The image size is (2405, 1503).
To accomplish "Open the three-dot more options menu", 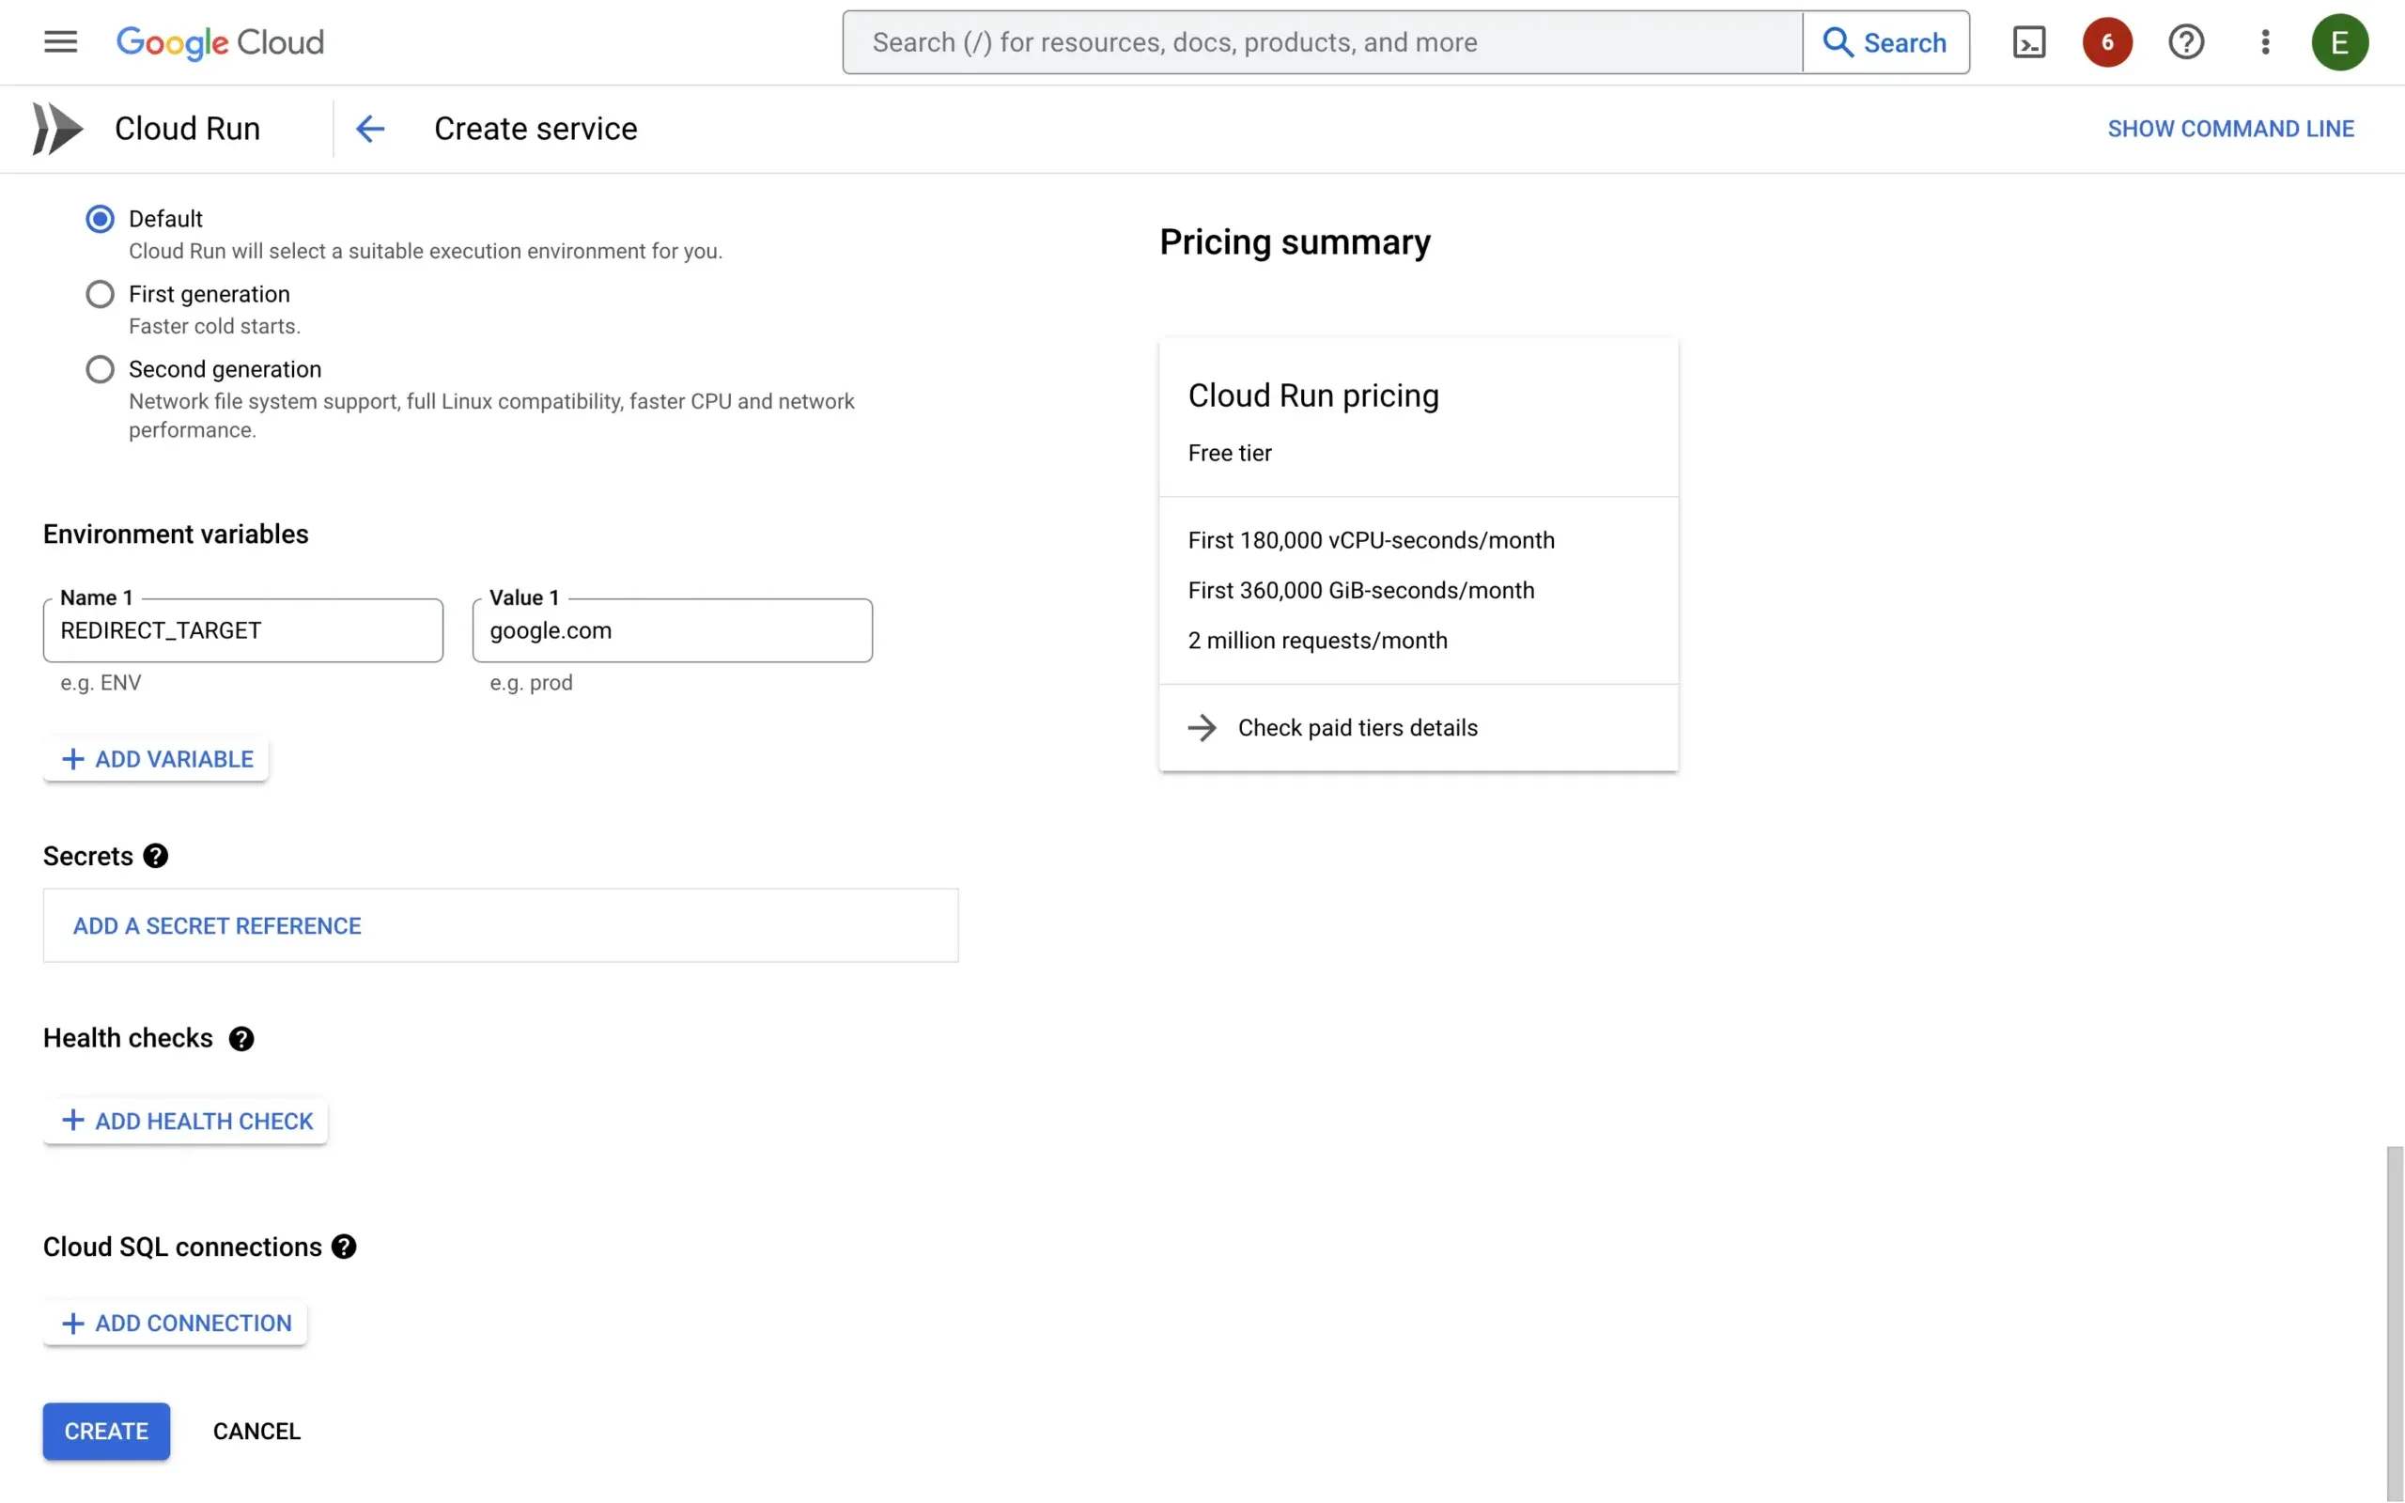I will click(x=2264, y=41).
